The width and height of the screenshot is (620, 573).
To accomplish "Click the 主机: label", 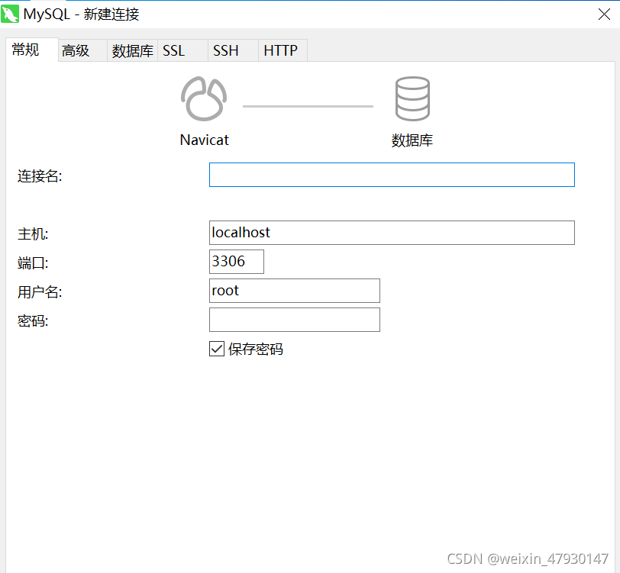I will [x=33, y=234].
